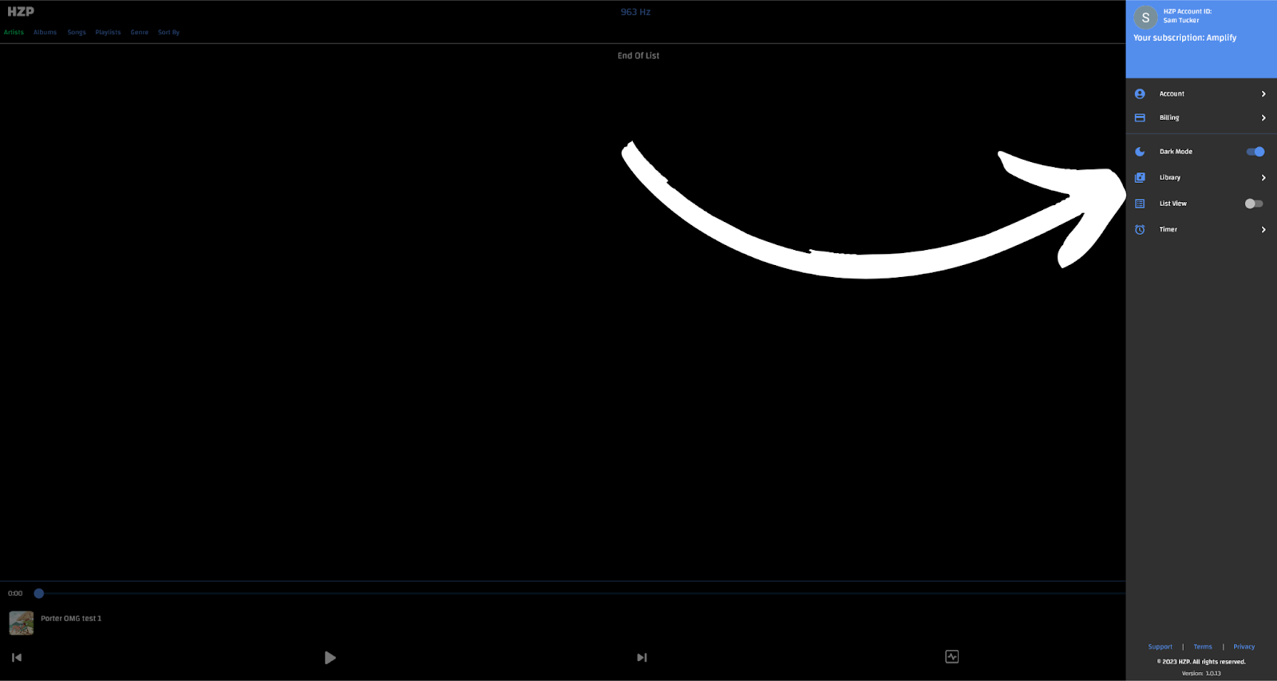Expand the Timer chevron arrow
Viewport: 1277px width, 681px height.
[1263, 230]
